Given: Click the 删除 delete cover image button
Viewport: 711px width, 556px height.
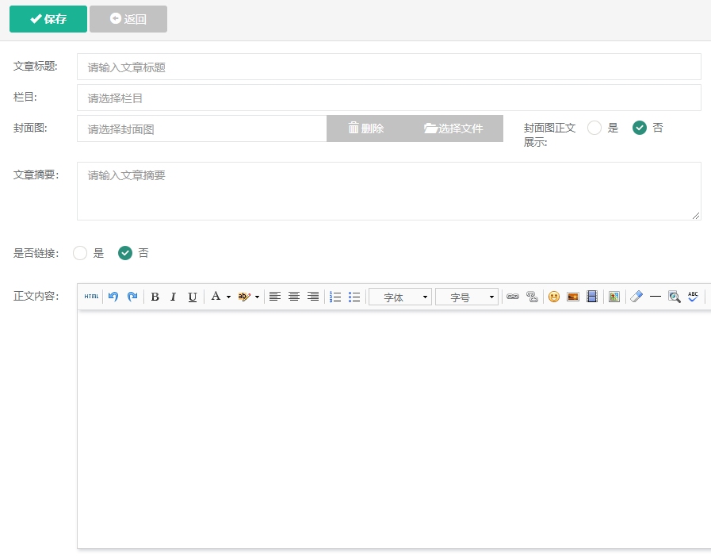Looking at the screenshot, I should [366, 128].
